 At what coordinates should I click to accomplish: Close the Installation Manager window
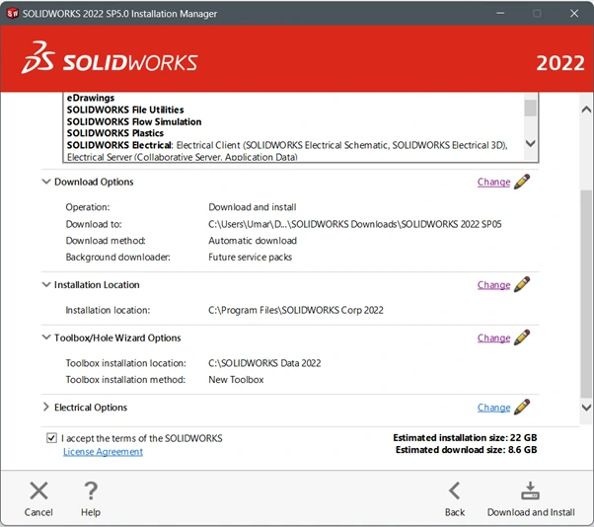point(574,13)
